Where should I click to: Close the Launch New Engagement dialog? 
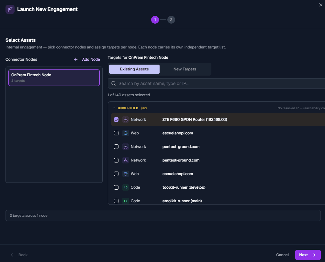coord(321,5)
